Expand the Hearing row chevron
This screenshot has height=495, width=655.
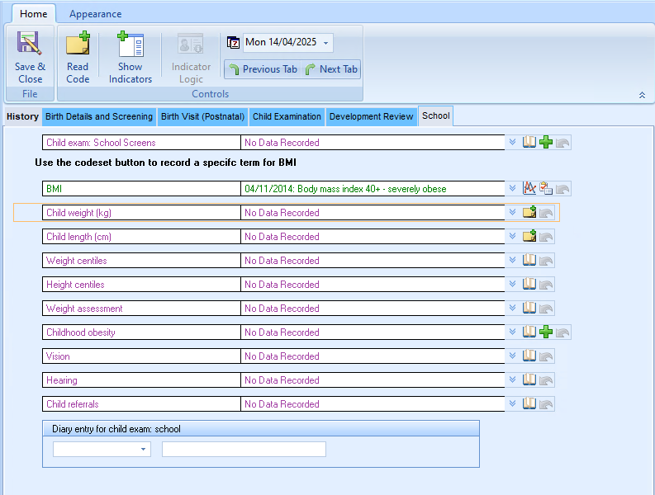pos(513,380)
